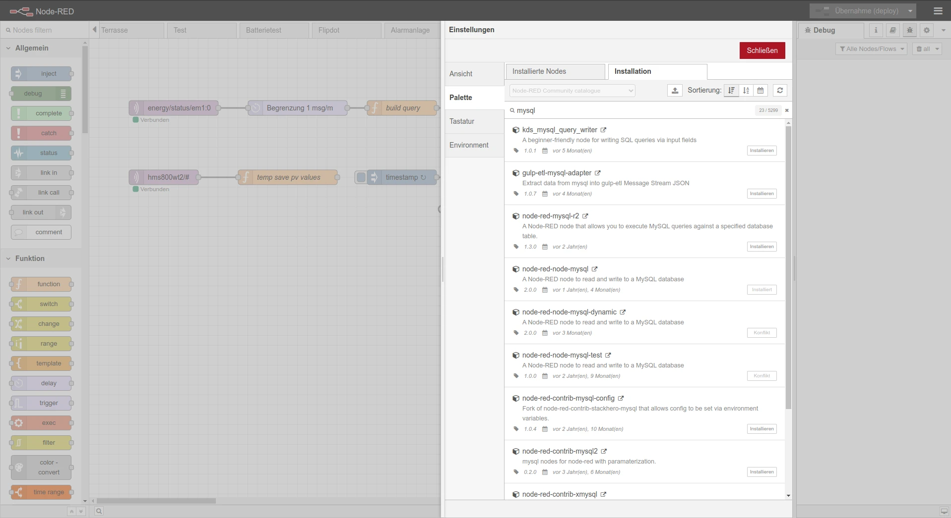The width and height of the screenshot is (951, 518).
Task: Select the temp save pv values node
Action: point(288,177)
